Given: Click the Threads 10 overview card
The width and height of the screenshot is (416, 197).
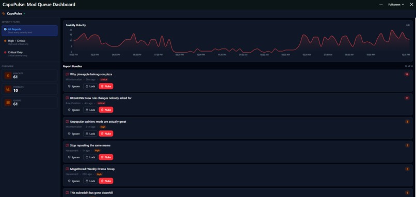Looking at the screenshot, I should pos(29,89).
